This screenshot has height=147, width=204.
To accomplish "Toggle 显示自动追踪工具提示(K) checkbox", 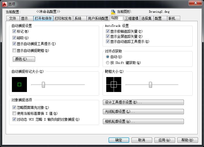I will [108, 41].
